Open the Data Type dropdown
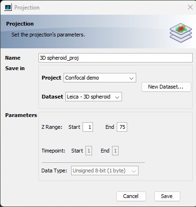Image resolution: width=196 pixels, height=207 pixels. click(x=105, y=171)
